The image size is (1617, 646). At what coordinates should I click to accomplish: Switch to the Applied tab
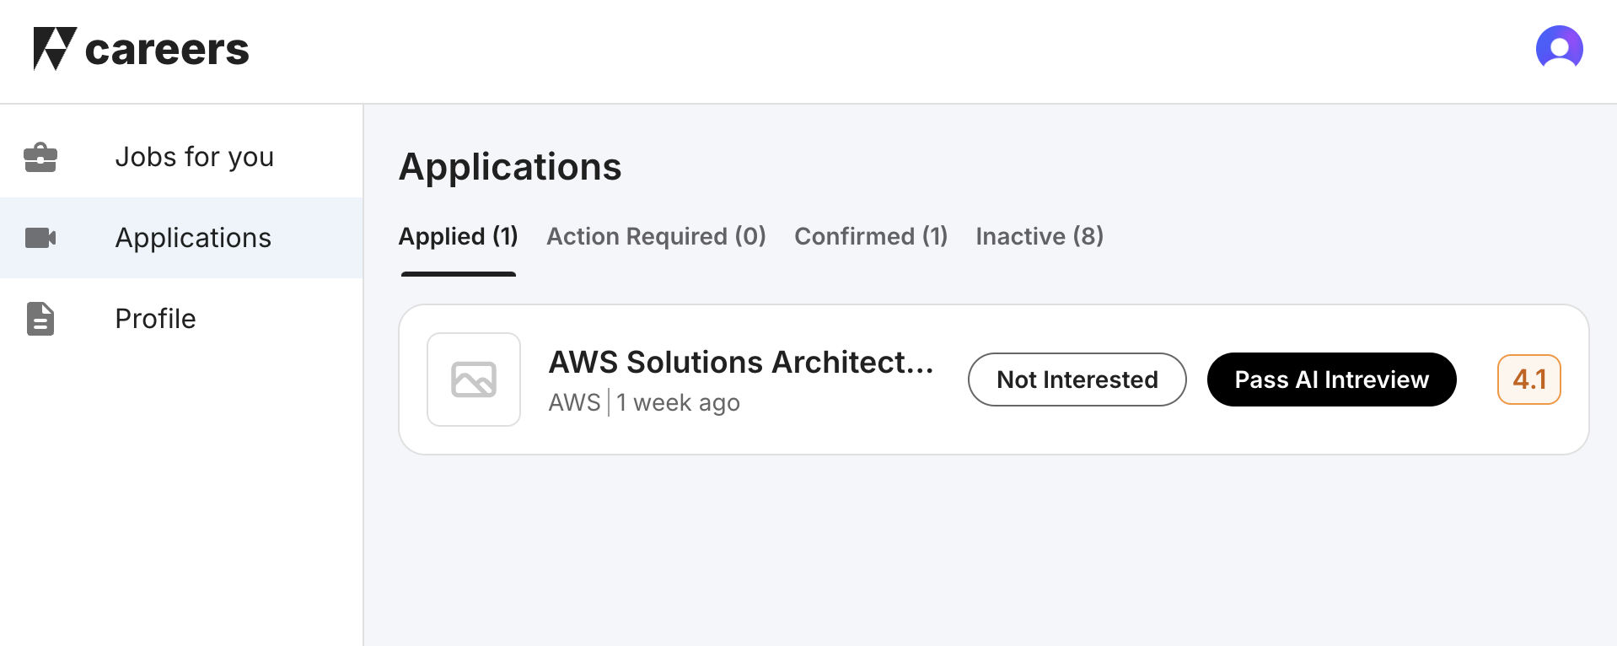point(458,236)
